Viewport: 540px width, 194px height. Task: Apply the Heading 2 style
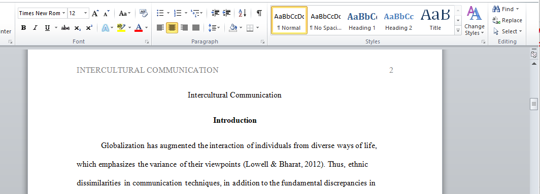398,21
